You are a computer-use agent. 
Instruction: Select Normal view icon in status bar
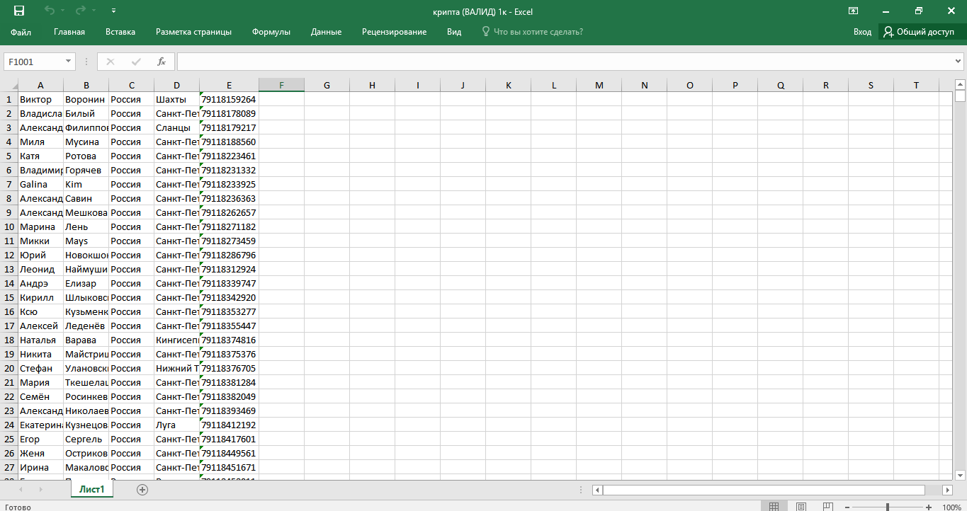774,507
